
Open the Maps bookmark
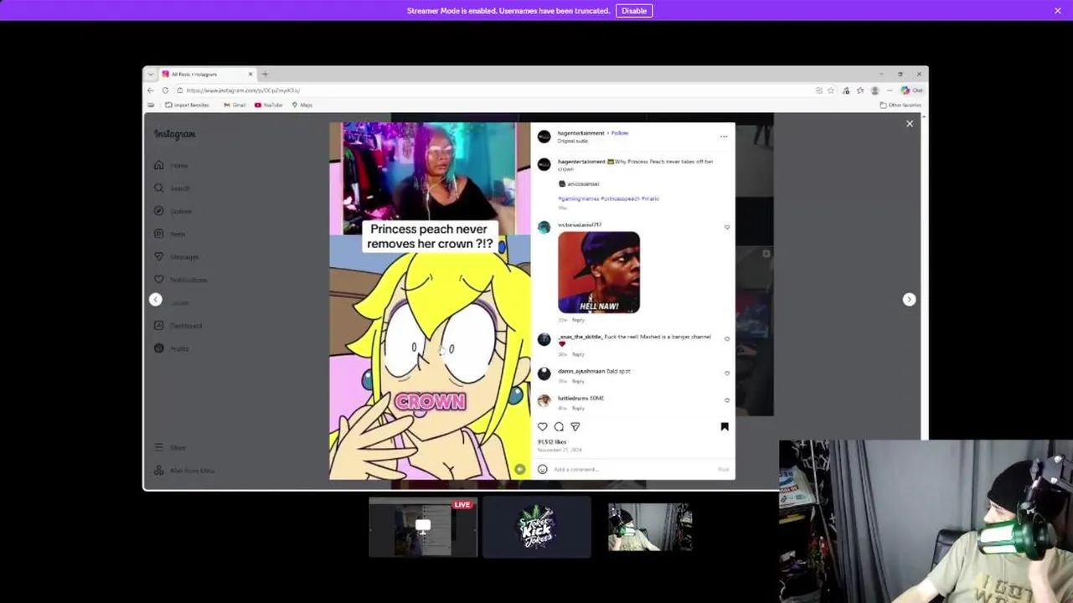tap(302, 106)
